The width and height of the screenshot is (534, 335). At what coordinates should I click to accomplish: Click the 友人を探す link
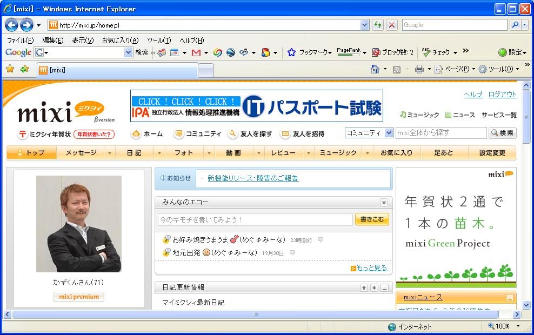[251, 134]
